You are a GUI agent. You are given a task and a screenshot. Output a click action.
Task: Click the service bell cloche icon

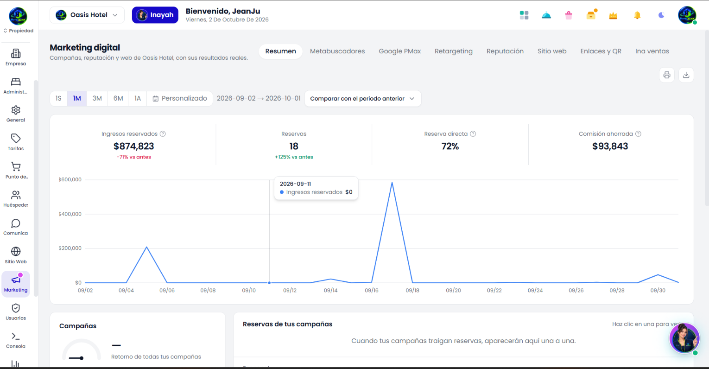tap(546, 15)
